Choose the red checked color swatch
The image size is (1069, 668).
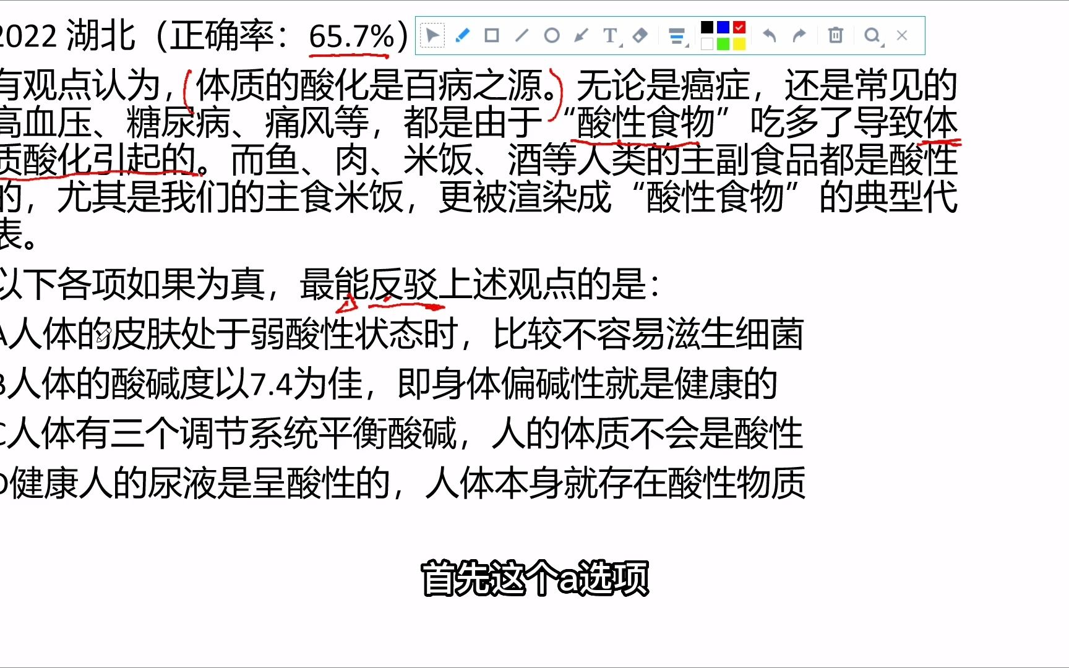[739, 27]
